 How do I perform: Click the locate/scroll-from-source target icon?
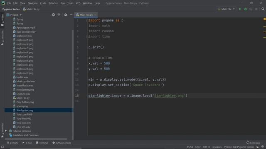(x=53, y=15)
